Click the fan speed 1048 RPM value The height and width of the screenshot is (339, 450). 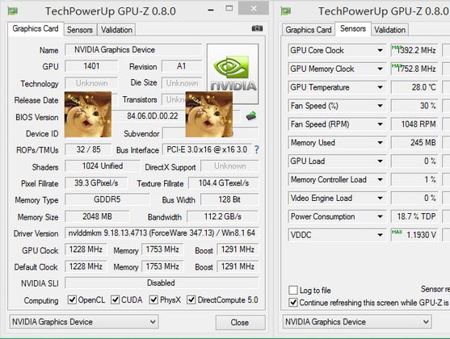click(x=414, y=124)
